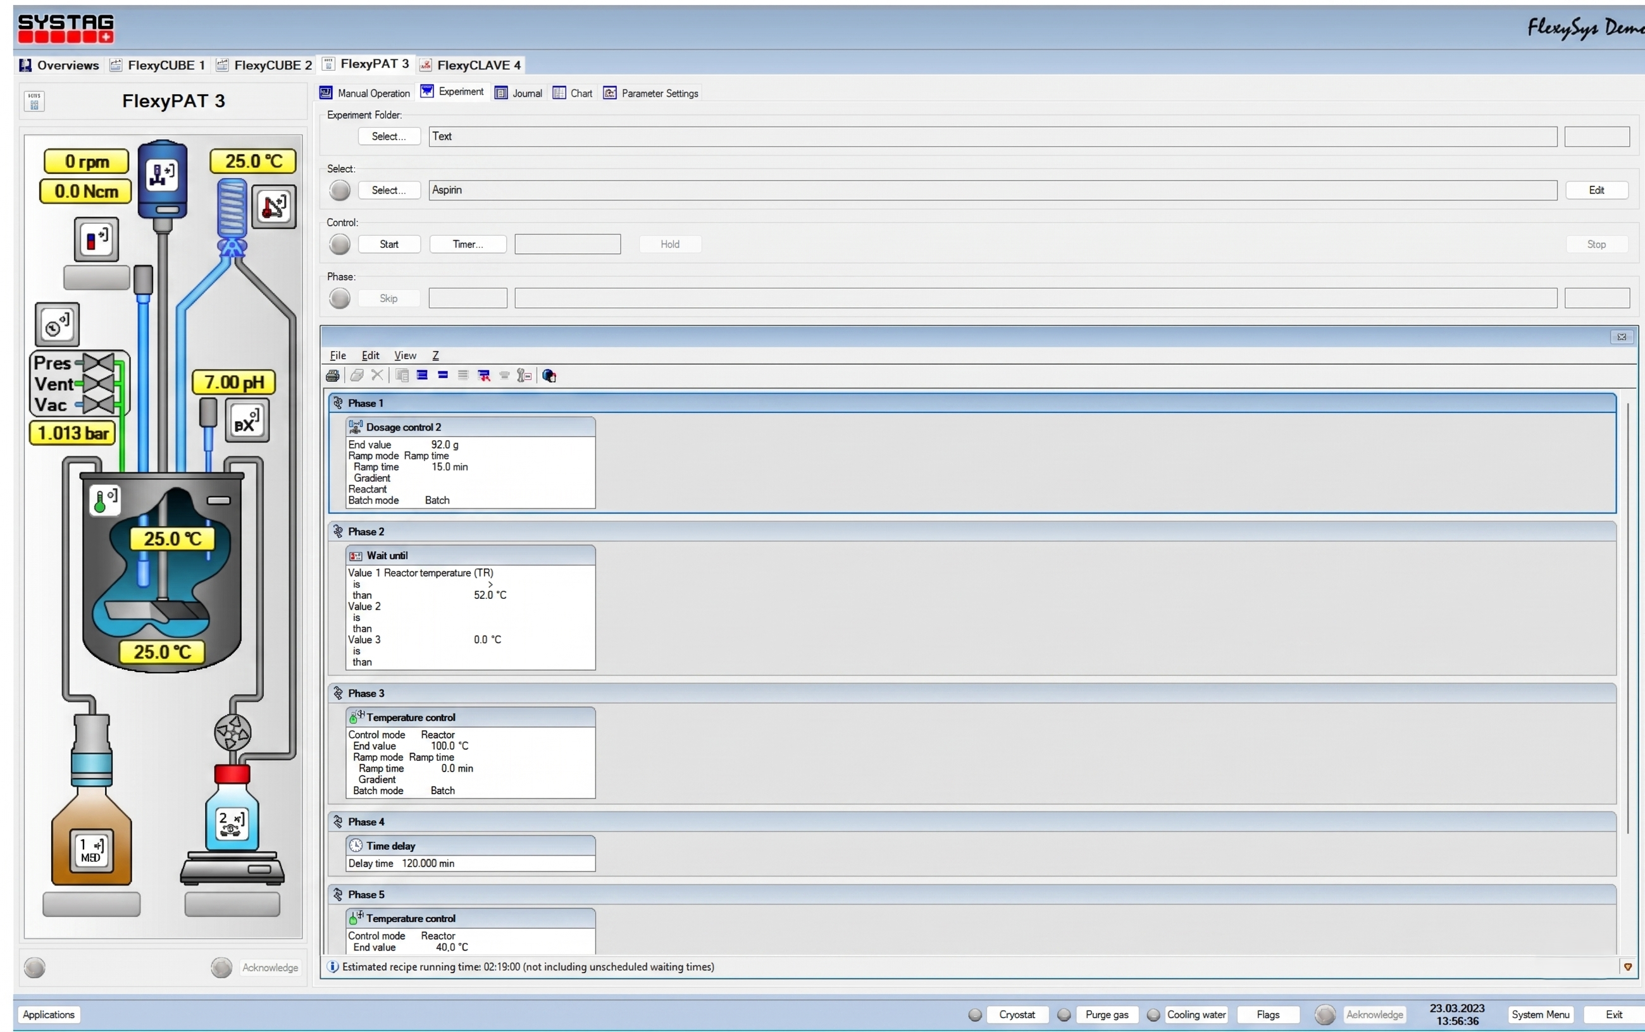The width and height of the screenshot is (1645, 1032).
Task: Switch to the FlexyCUBE 1 tab
Action: (x=158, y=65)
